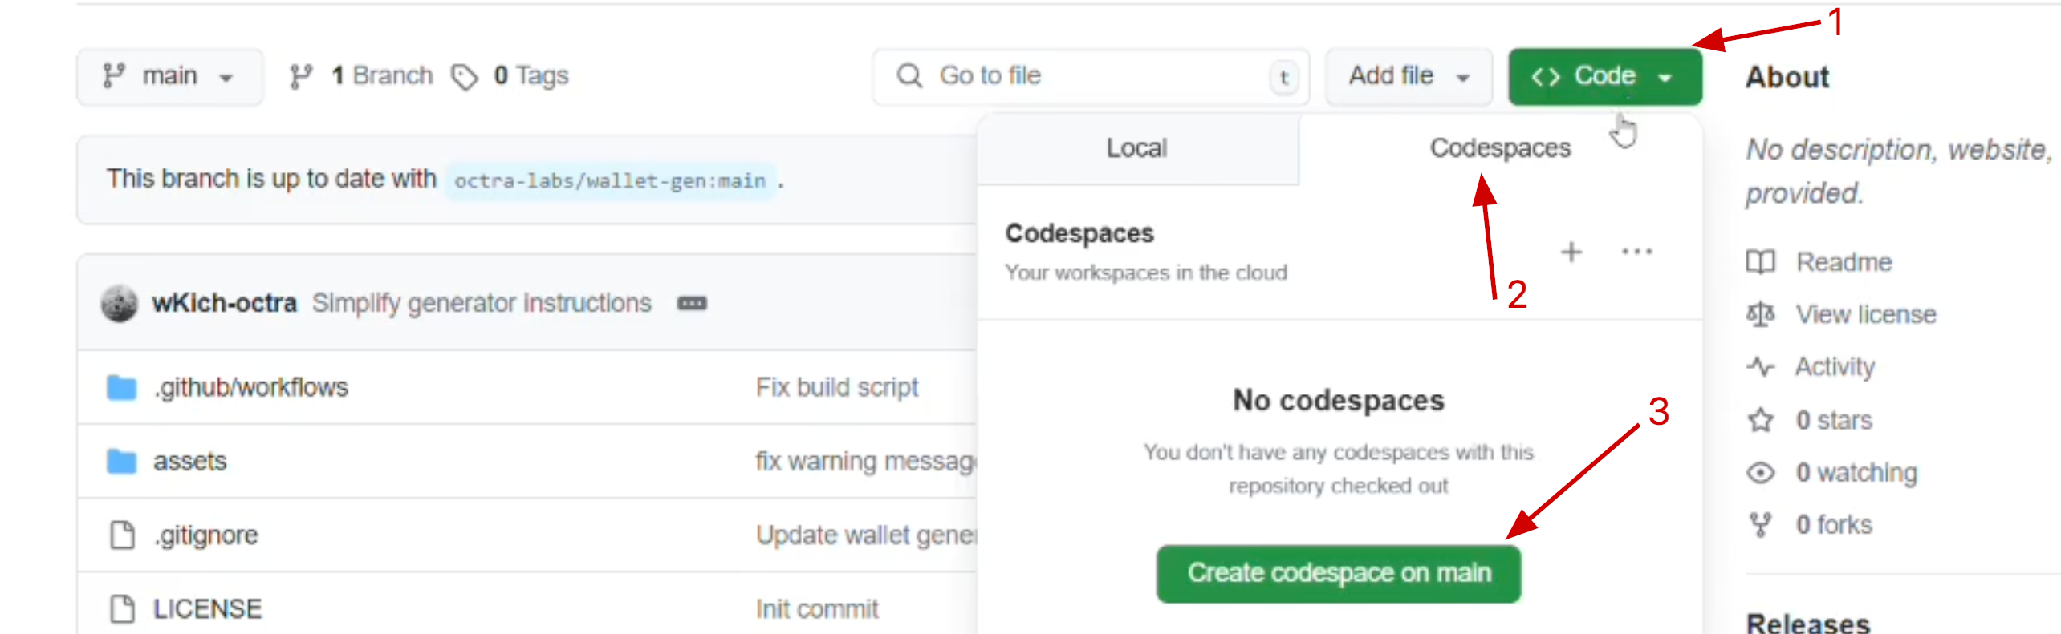Screen dimensions: 2061x634
Task: Focus the Go to file search field
Action: click(x=1091, y=77)
